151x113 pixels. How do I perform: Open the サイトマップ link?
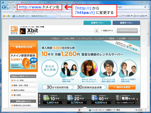click(134, 39)
